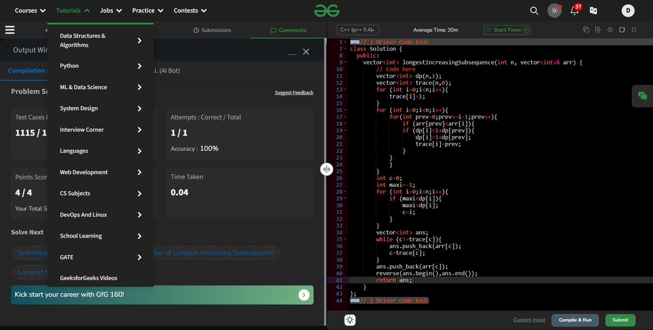
Task: Expand editor to fullscreen with expand icon
Action: pos(634,30)
